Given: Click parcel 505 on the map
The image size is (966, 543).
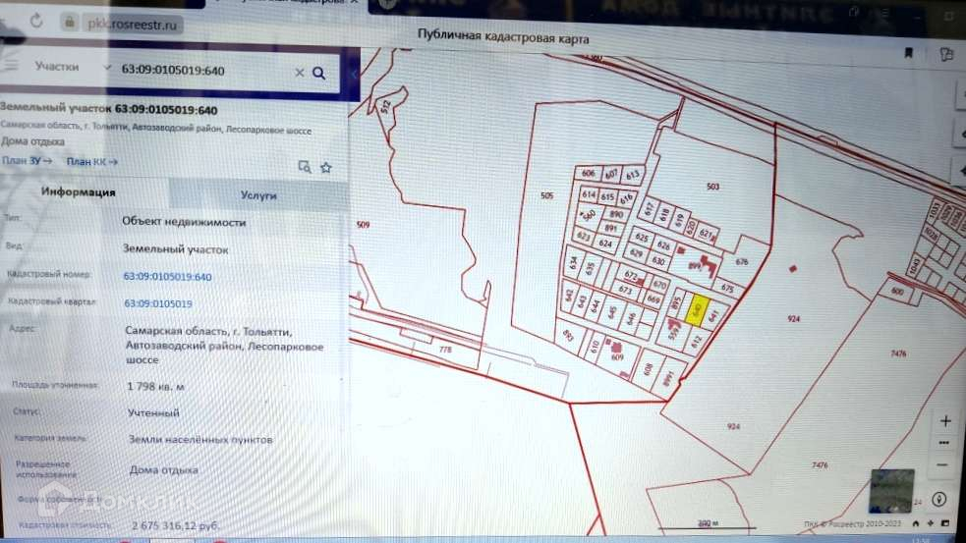Looking at the screenshot, I should point(546,195).
